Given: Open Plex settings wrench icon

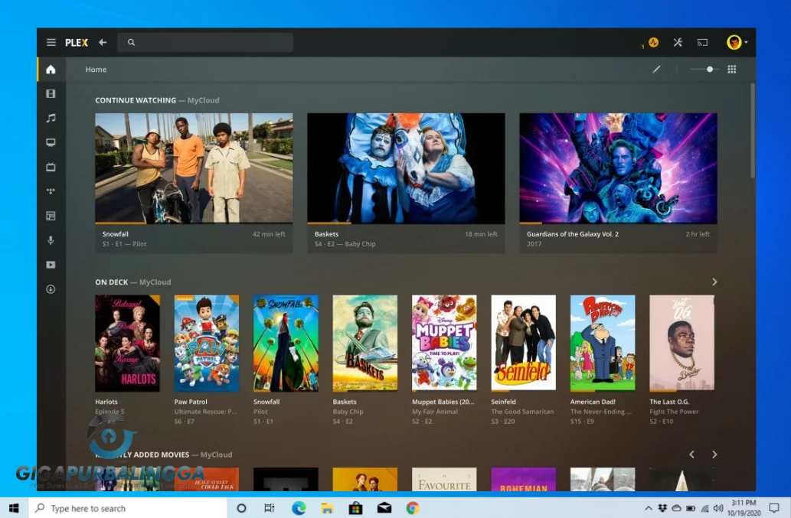Looking at the screenshot, I should (678, 42).
